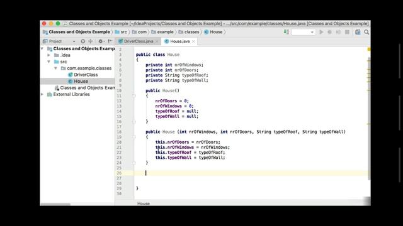Select House class in the project tree
Image resolution: width=403 pixels, height=226 pixels.
(x=78, y=81)
